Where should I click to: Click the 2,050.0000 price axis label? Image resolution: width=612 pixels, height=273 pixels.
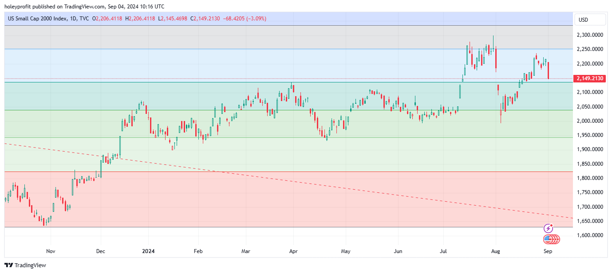(591, 107)
